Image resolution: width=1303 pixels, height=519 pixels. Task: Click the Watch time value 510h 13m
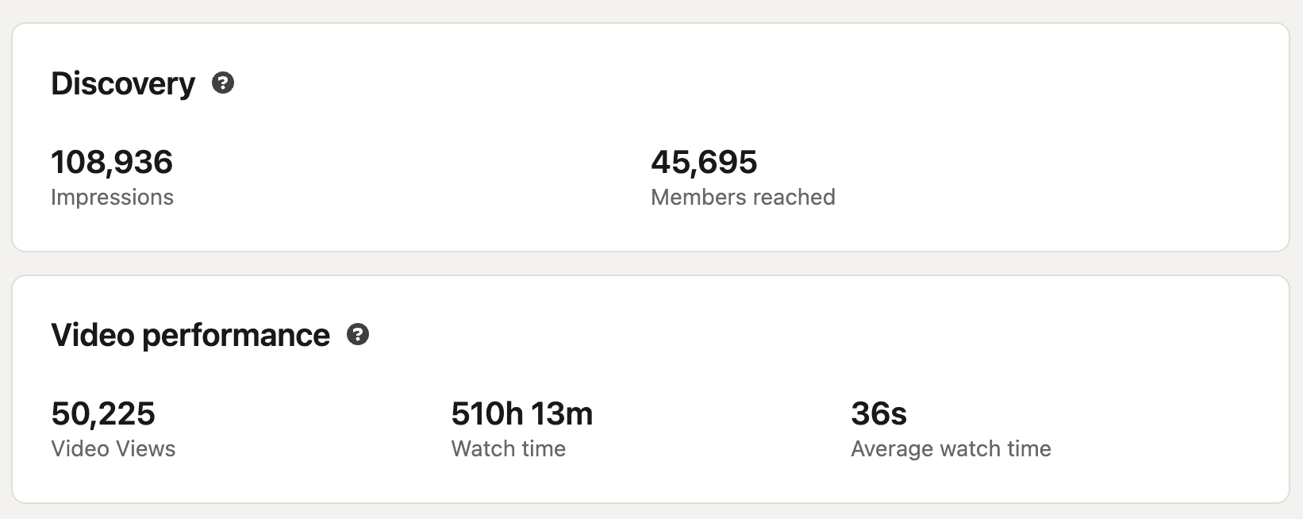521,413
